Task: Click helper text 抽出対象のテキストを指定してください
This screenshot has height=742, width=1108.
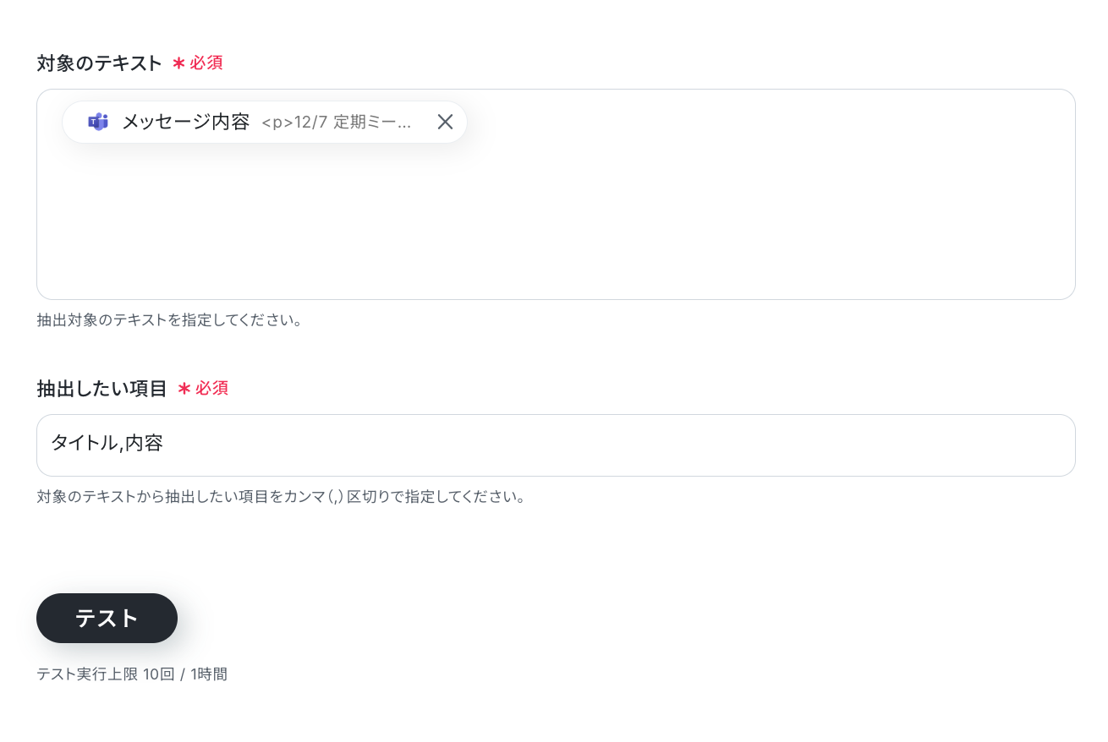Action: point(170,320)
